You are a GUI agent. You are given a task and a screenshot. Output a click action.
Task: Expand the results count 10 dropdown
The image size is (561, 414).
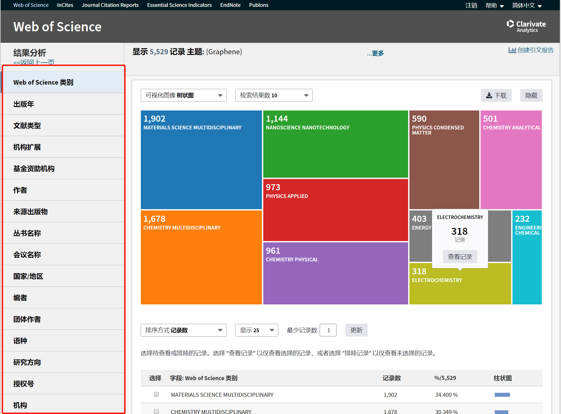[274, 95]
